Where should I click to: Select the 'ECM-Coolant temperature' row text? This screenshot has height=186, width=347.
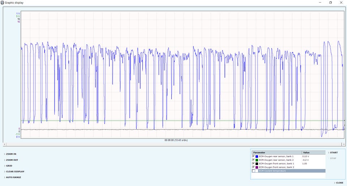(x=273, y=171)
